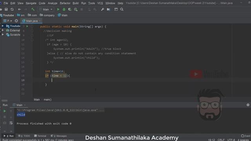The height and width of the screenshot is (141, 251).
Task: Click the Profiler run icon
Action: 76,9
